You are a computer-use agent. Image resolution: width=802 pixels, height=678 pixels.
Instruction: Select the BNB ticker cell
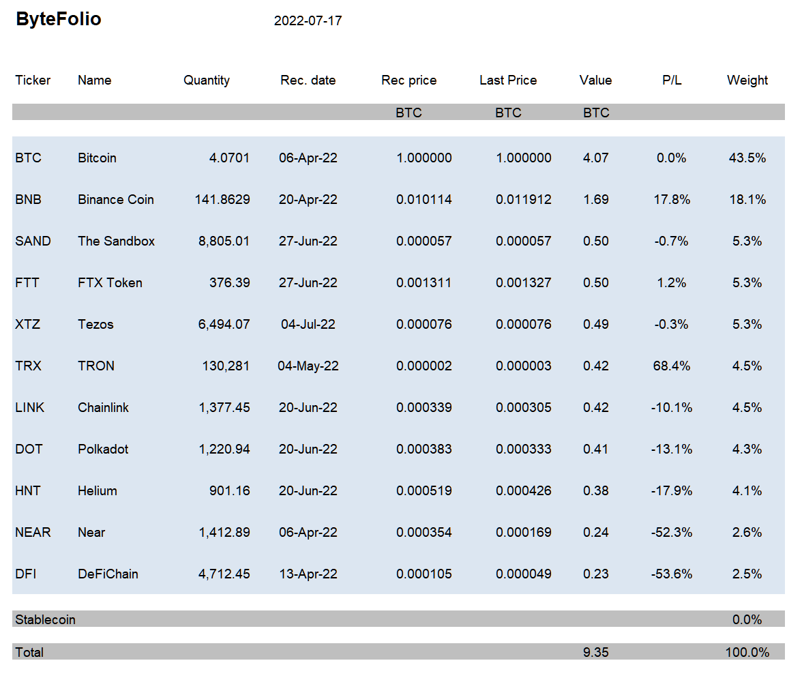pos(28,200)
